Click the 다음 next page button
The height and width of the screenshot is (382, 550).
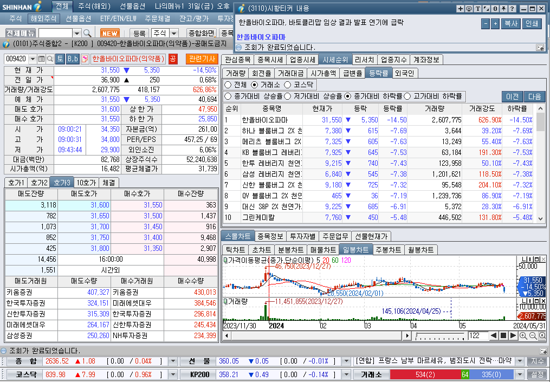(x=535, y=96)
